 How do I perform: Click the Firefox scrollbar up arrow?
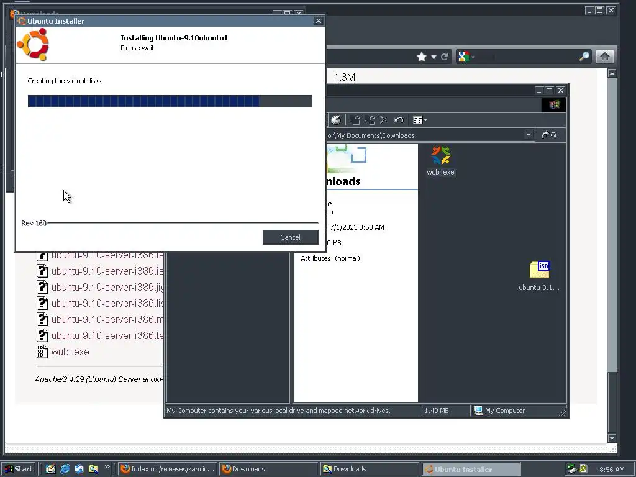612,73
